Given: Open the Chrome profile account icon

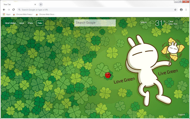Looking at the screenshot, I should click(x=181, y=10).
